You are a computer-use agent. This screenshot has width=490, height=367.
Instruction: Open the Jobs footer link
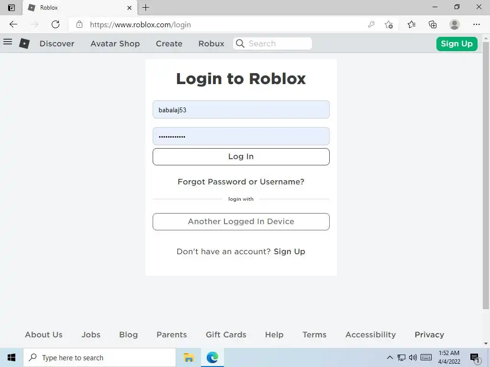coord(91,335)
